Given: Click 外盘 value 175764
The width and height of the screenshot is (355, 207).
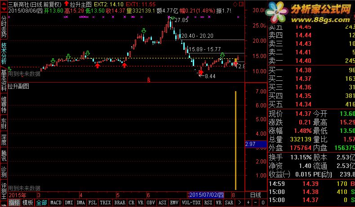Looking at the screenshot, I should (301, 148).
